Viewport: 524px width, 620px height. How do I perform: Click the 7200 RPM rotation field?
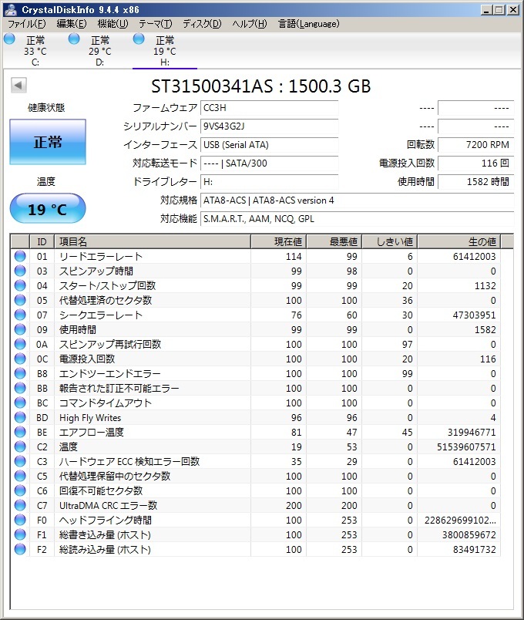(x=475, y=145)
